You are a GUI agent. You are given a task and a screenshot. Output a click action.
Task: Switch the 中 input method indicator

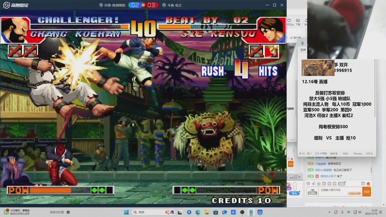click(x=348, y=212)
